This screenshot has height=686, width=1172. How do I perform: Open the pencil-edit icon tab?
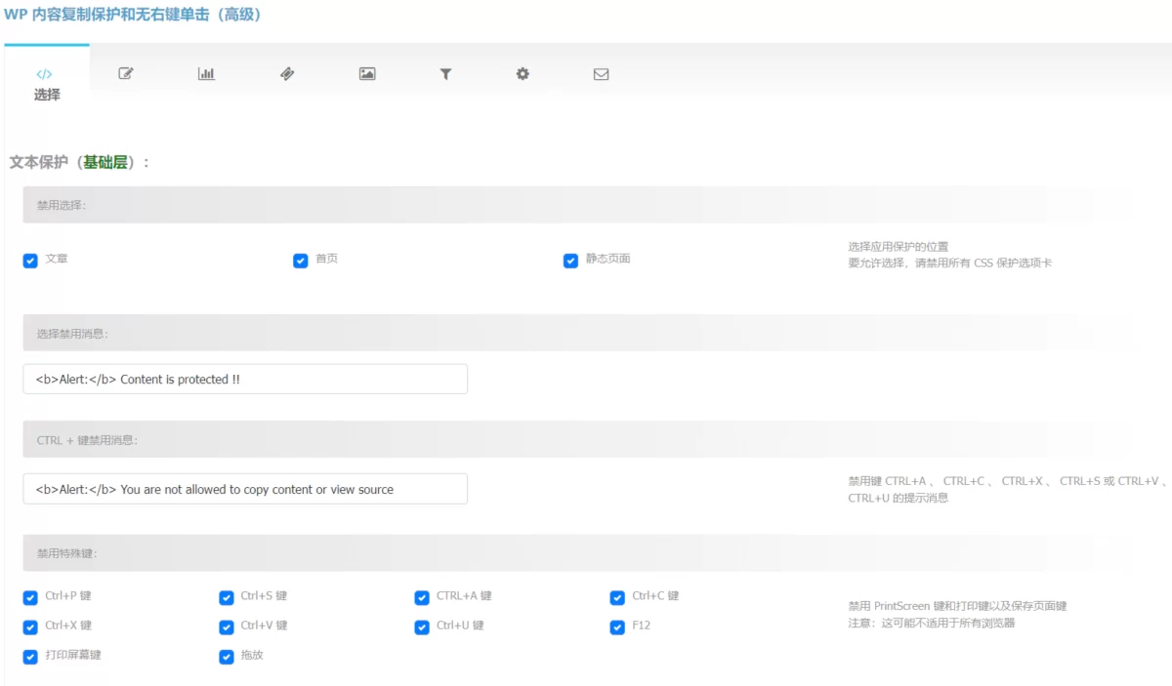(126, 74)
